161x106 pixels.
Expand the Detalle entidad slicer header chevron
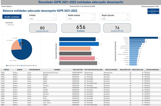pos(93,15)
